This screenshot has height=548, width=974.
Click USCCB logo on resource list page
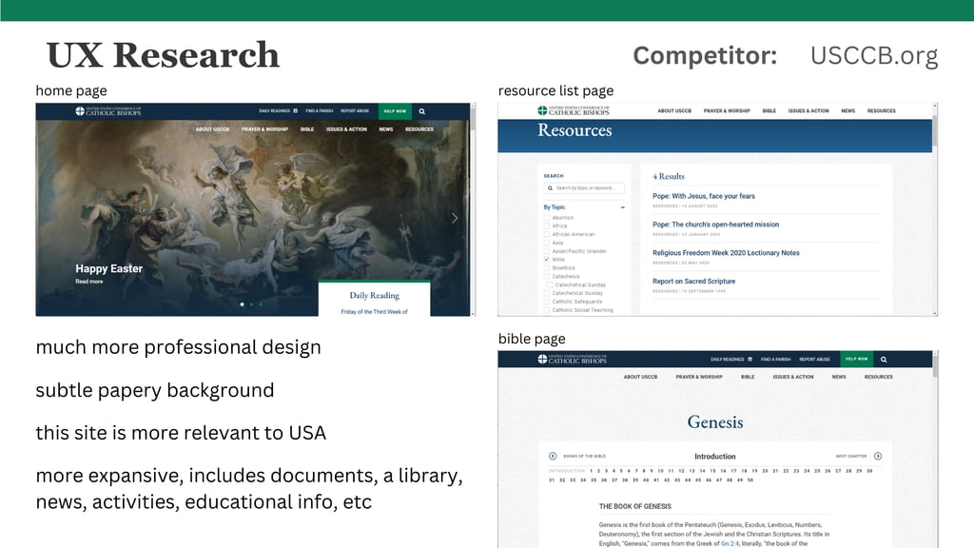coord(573,110)
